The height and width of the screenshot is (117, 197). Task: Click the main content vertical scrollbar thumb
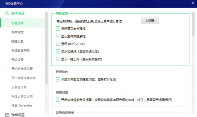193,24
